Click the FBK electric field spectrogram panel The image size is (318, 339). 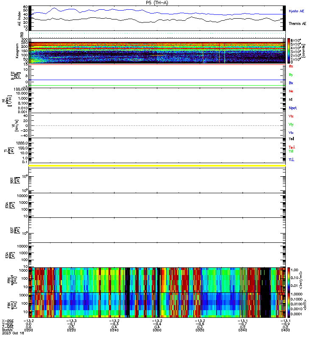click(x=157, y=280)
